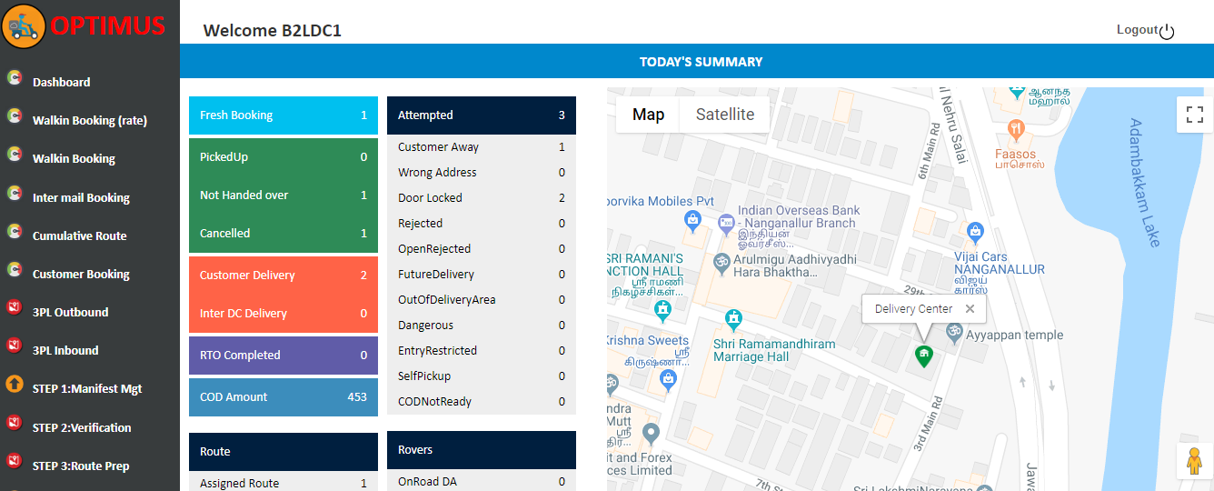Open Dashboard from the sidebar
This screenshot has height=491, width=1214.
point(61,82)
